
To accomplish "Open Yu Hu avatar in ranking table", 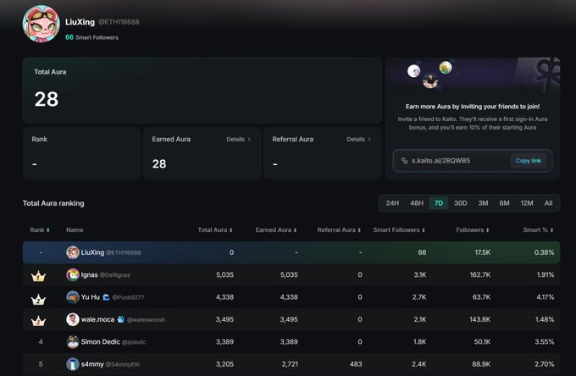I will pyautogui.click(x=73, y=297).
